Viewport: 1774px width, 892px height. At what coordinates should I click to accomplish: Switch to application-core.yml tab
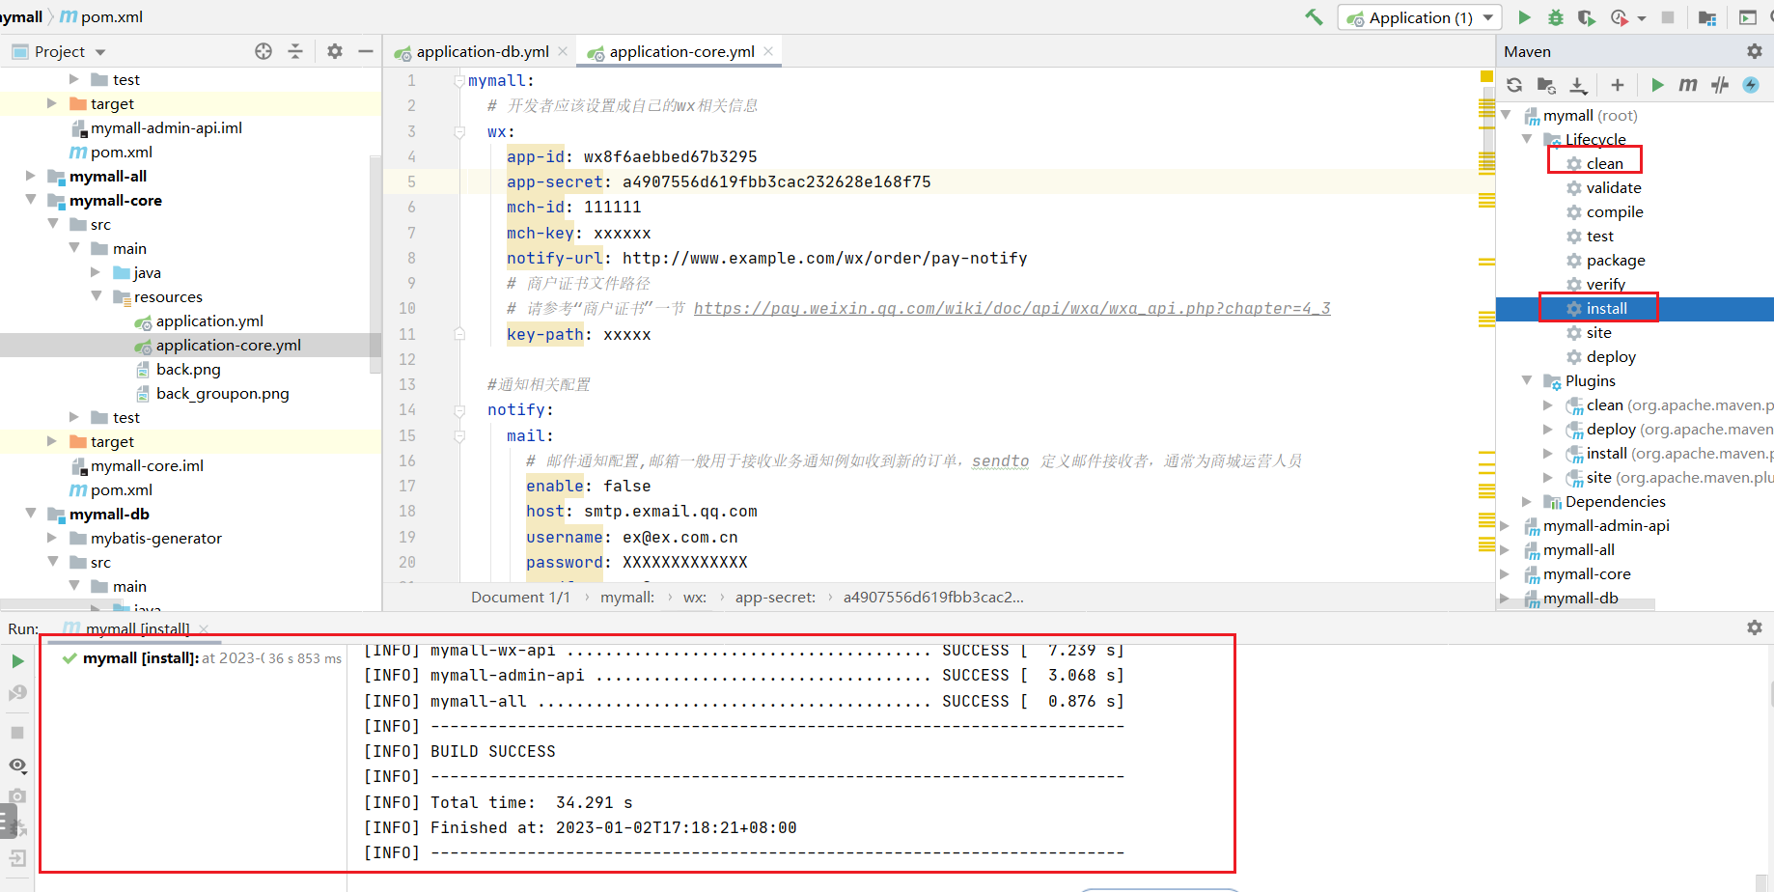click(x=682, y=51)
